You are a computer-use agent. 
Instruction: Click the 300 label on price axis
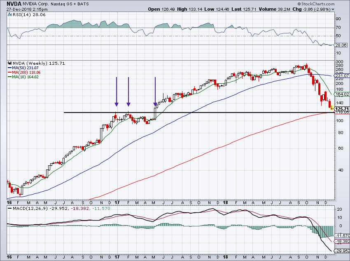click(339, 62)
